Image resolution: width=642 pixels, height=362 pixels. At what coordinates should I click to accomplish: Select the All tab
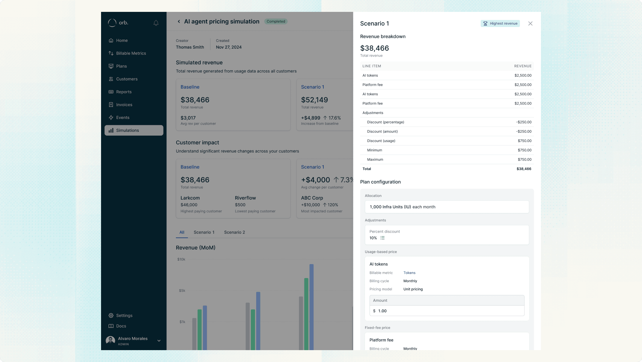(182, 232)
